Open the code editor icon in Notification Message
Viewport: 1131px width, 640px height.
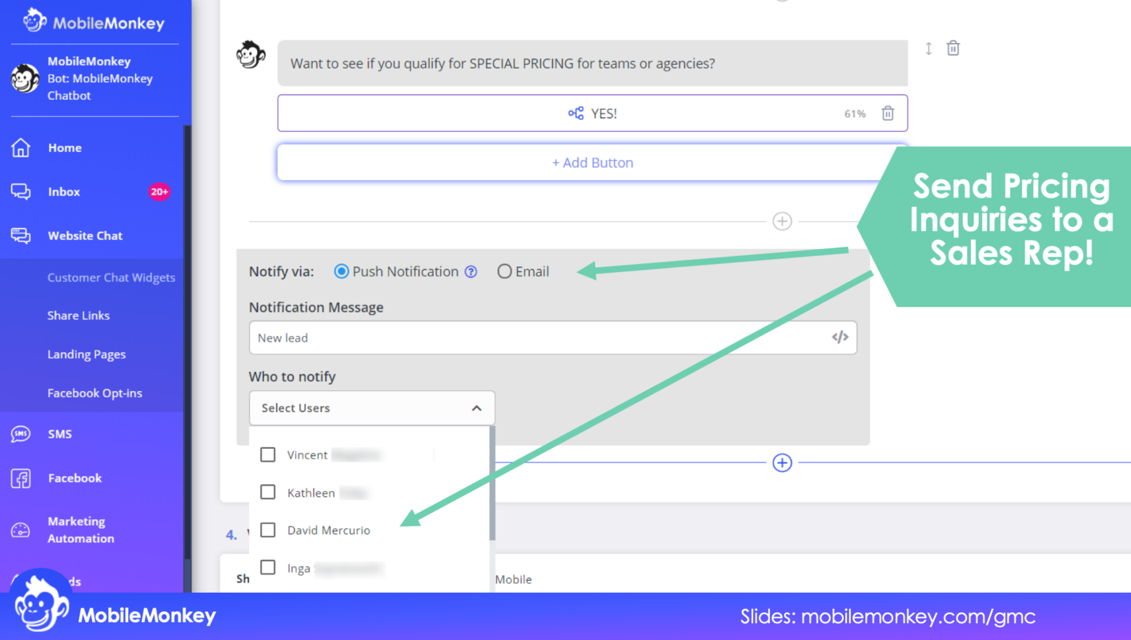click(x=839, y=337)
